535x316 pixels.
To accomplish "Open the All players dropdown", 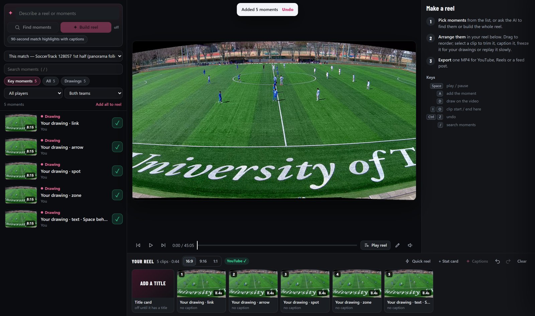I will (x=33, y=93).
